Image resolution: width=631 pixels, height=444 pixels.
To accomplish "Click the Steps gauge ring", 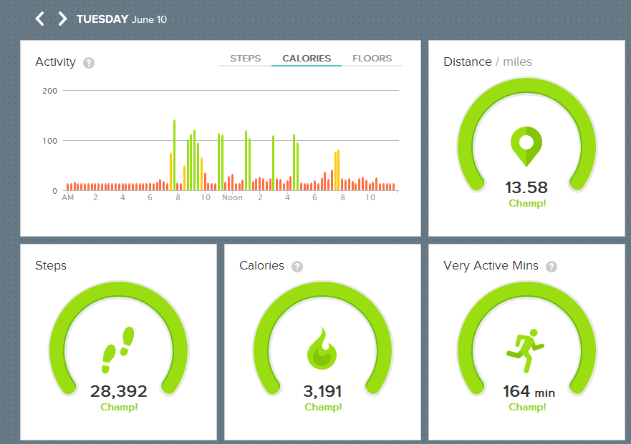I will coord(119,290).
